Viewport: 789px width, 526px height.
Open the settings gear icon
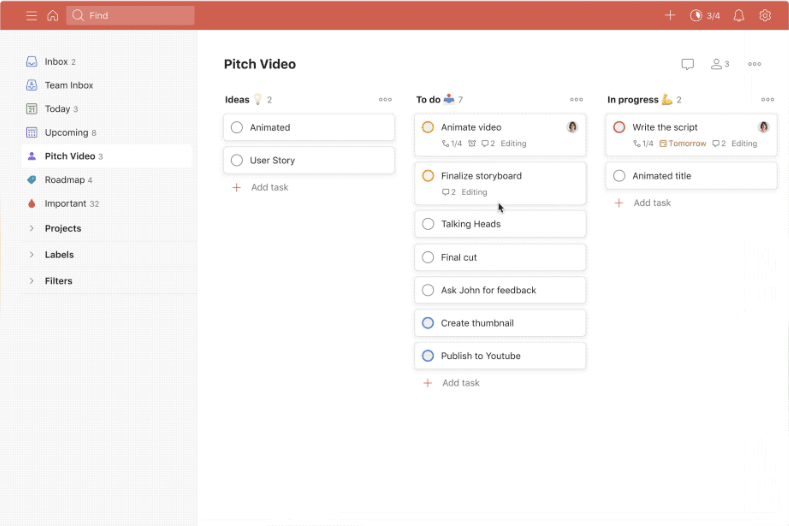765,16
